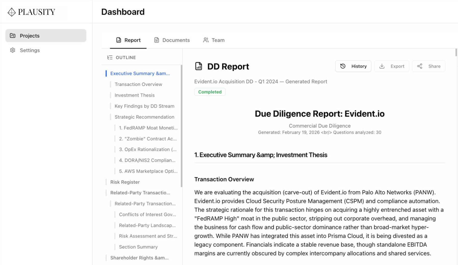Open Key Findings by DD Stream section
Viewport: 458px width, 265px height.
point(144,106)
